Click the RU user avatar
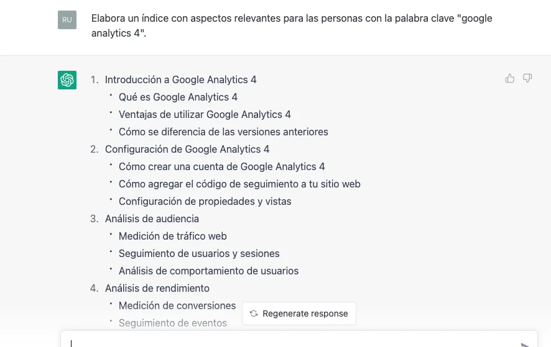 (x=67, y=20)
